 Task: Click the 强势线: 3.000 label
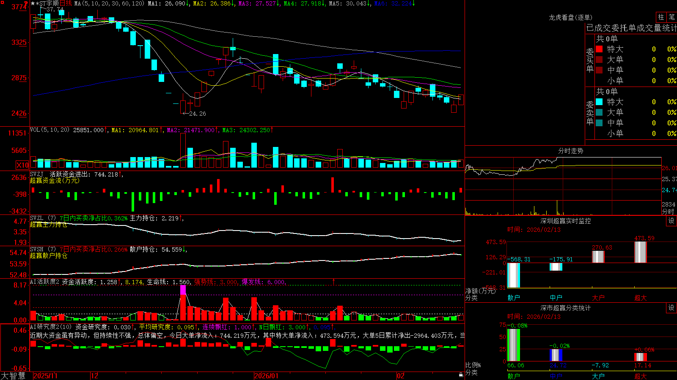216,282
